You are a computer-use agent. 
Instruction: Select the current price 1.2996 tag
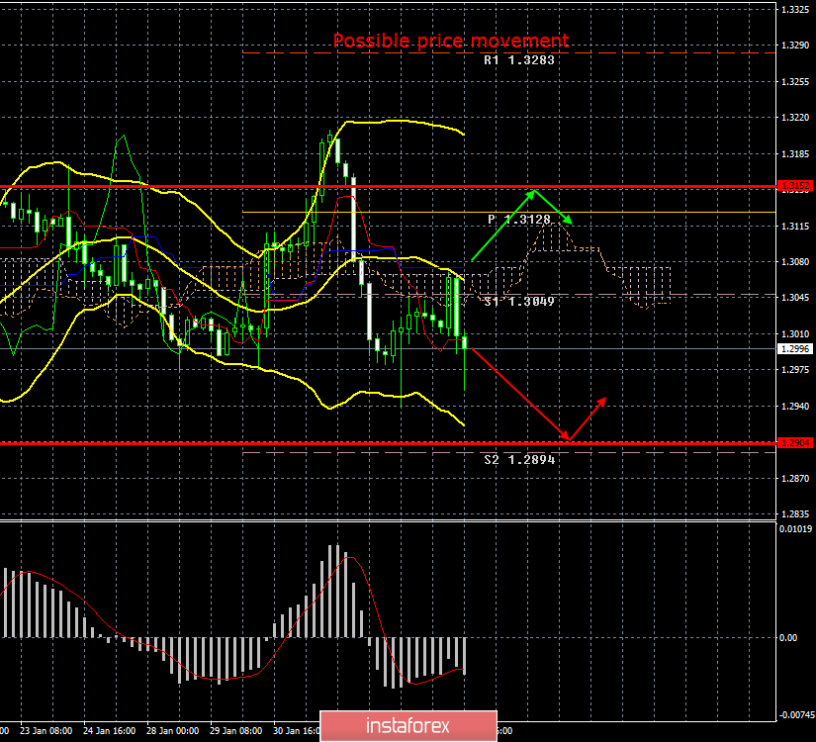pos(795,349)
